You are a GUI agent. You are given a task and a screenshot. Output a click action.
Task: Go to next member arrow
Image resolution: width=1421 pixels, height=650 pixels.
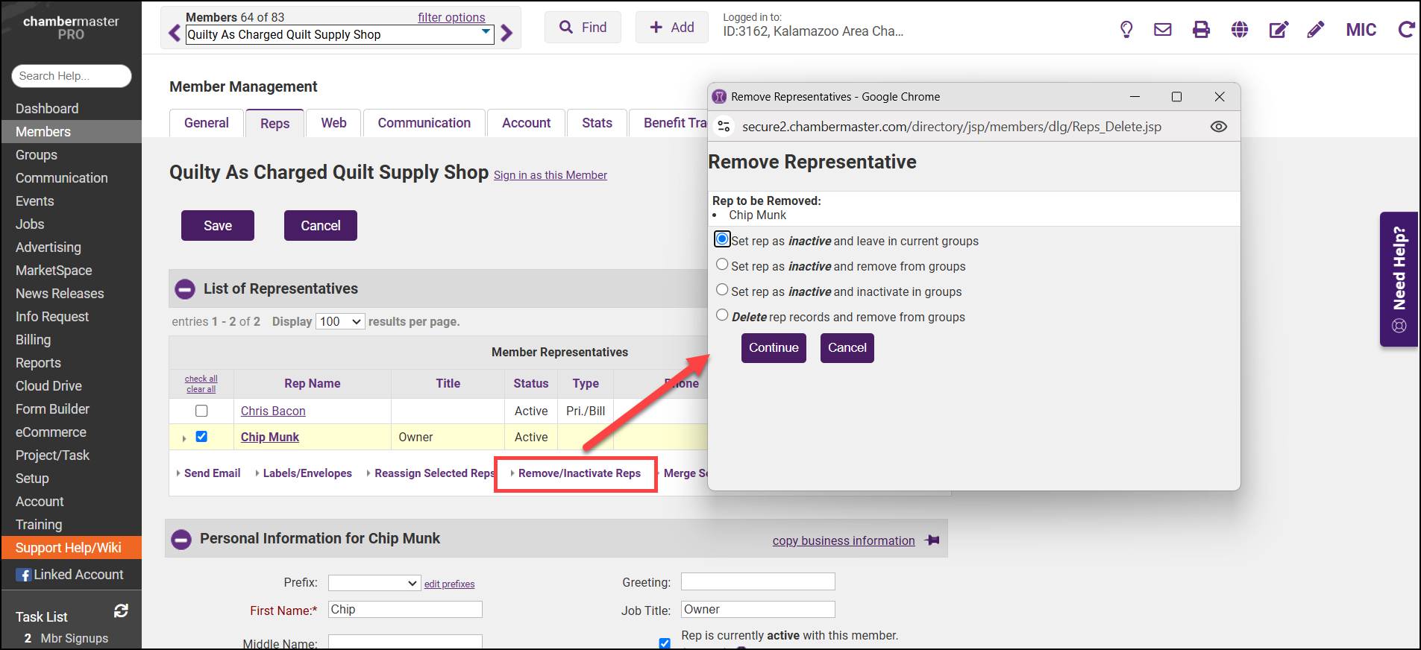pyautogui.click(x=507, y=34)
